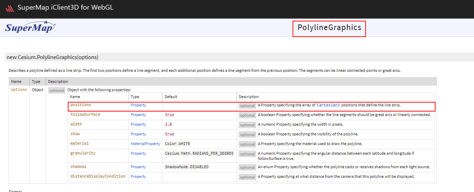The height and width of the screenshot is (192, 474).
Task: Select the width in pixels description text
Action: tap(301, 124)
